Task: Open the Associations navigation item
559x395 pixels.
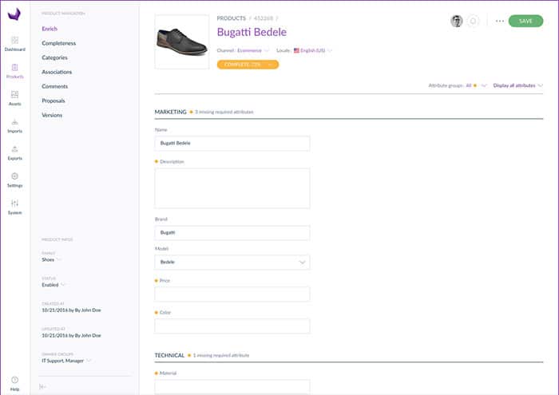Action: point(57,72)
